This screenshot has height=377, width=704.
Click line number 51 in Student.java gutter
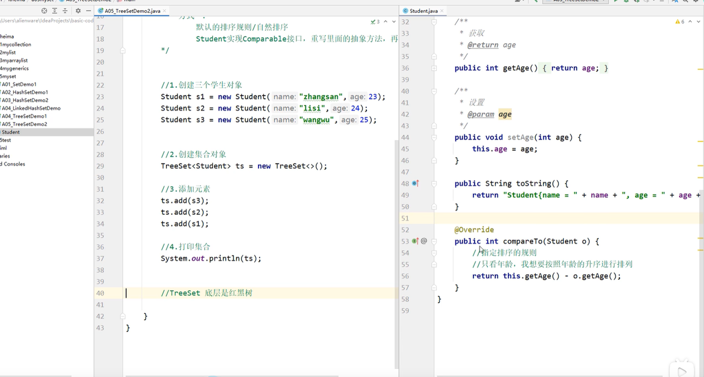pyautogui.click(x=405, y=218)
